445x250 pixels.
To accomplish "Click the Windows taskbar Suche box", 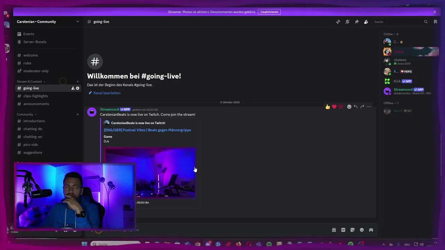I will [115, 244].
